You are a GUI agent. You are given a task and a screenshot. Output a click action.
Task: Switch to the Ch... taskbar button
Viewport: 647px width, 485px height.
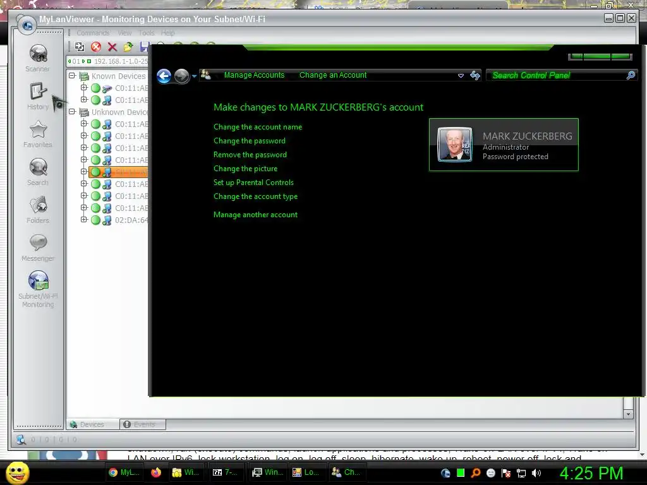(x=346, y=472)
